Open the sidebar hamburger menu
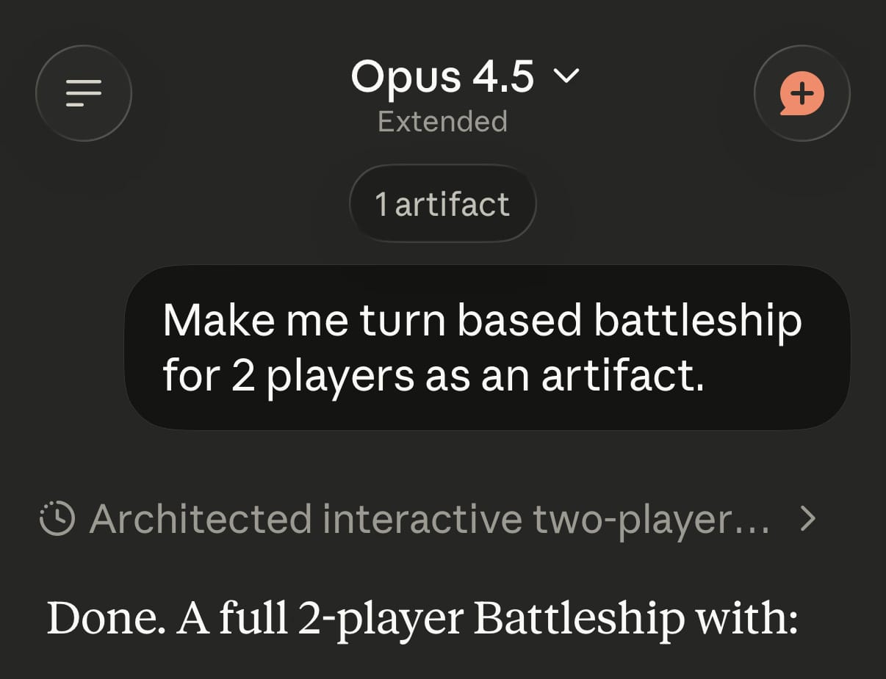This screenshot has width=886, height=679. point(84,93)
